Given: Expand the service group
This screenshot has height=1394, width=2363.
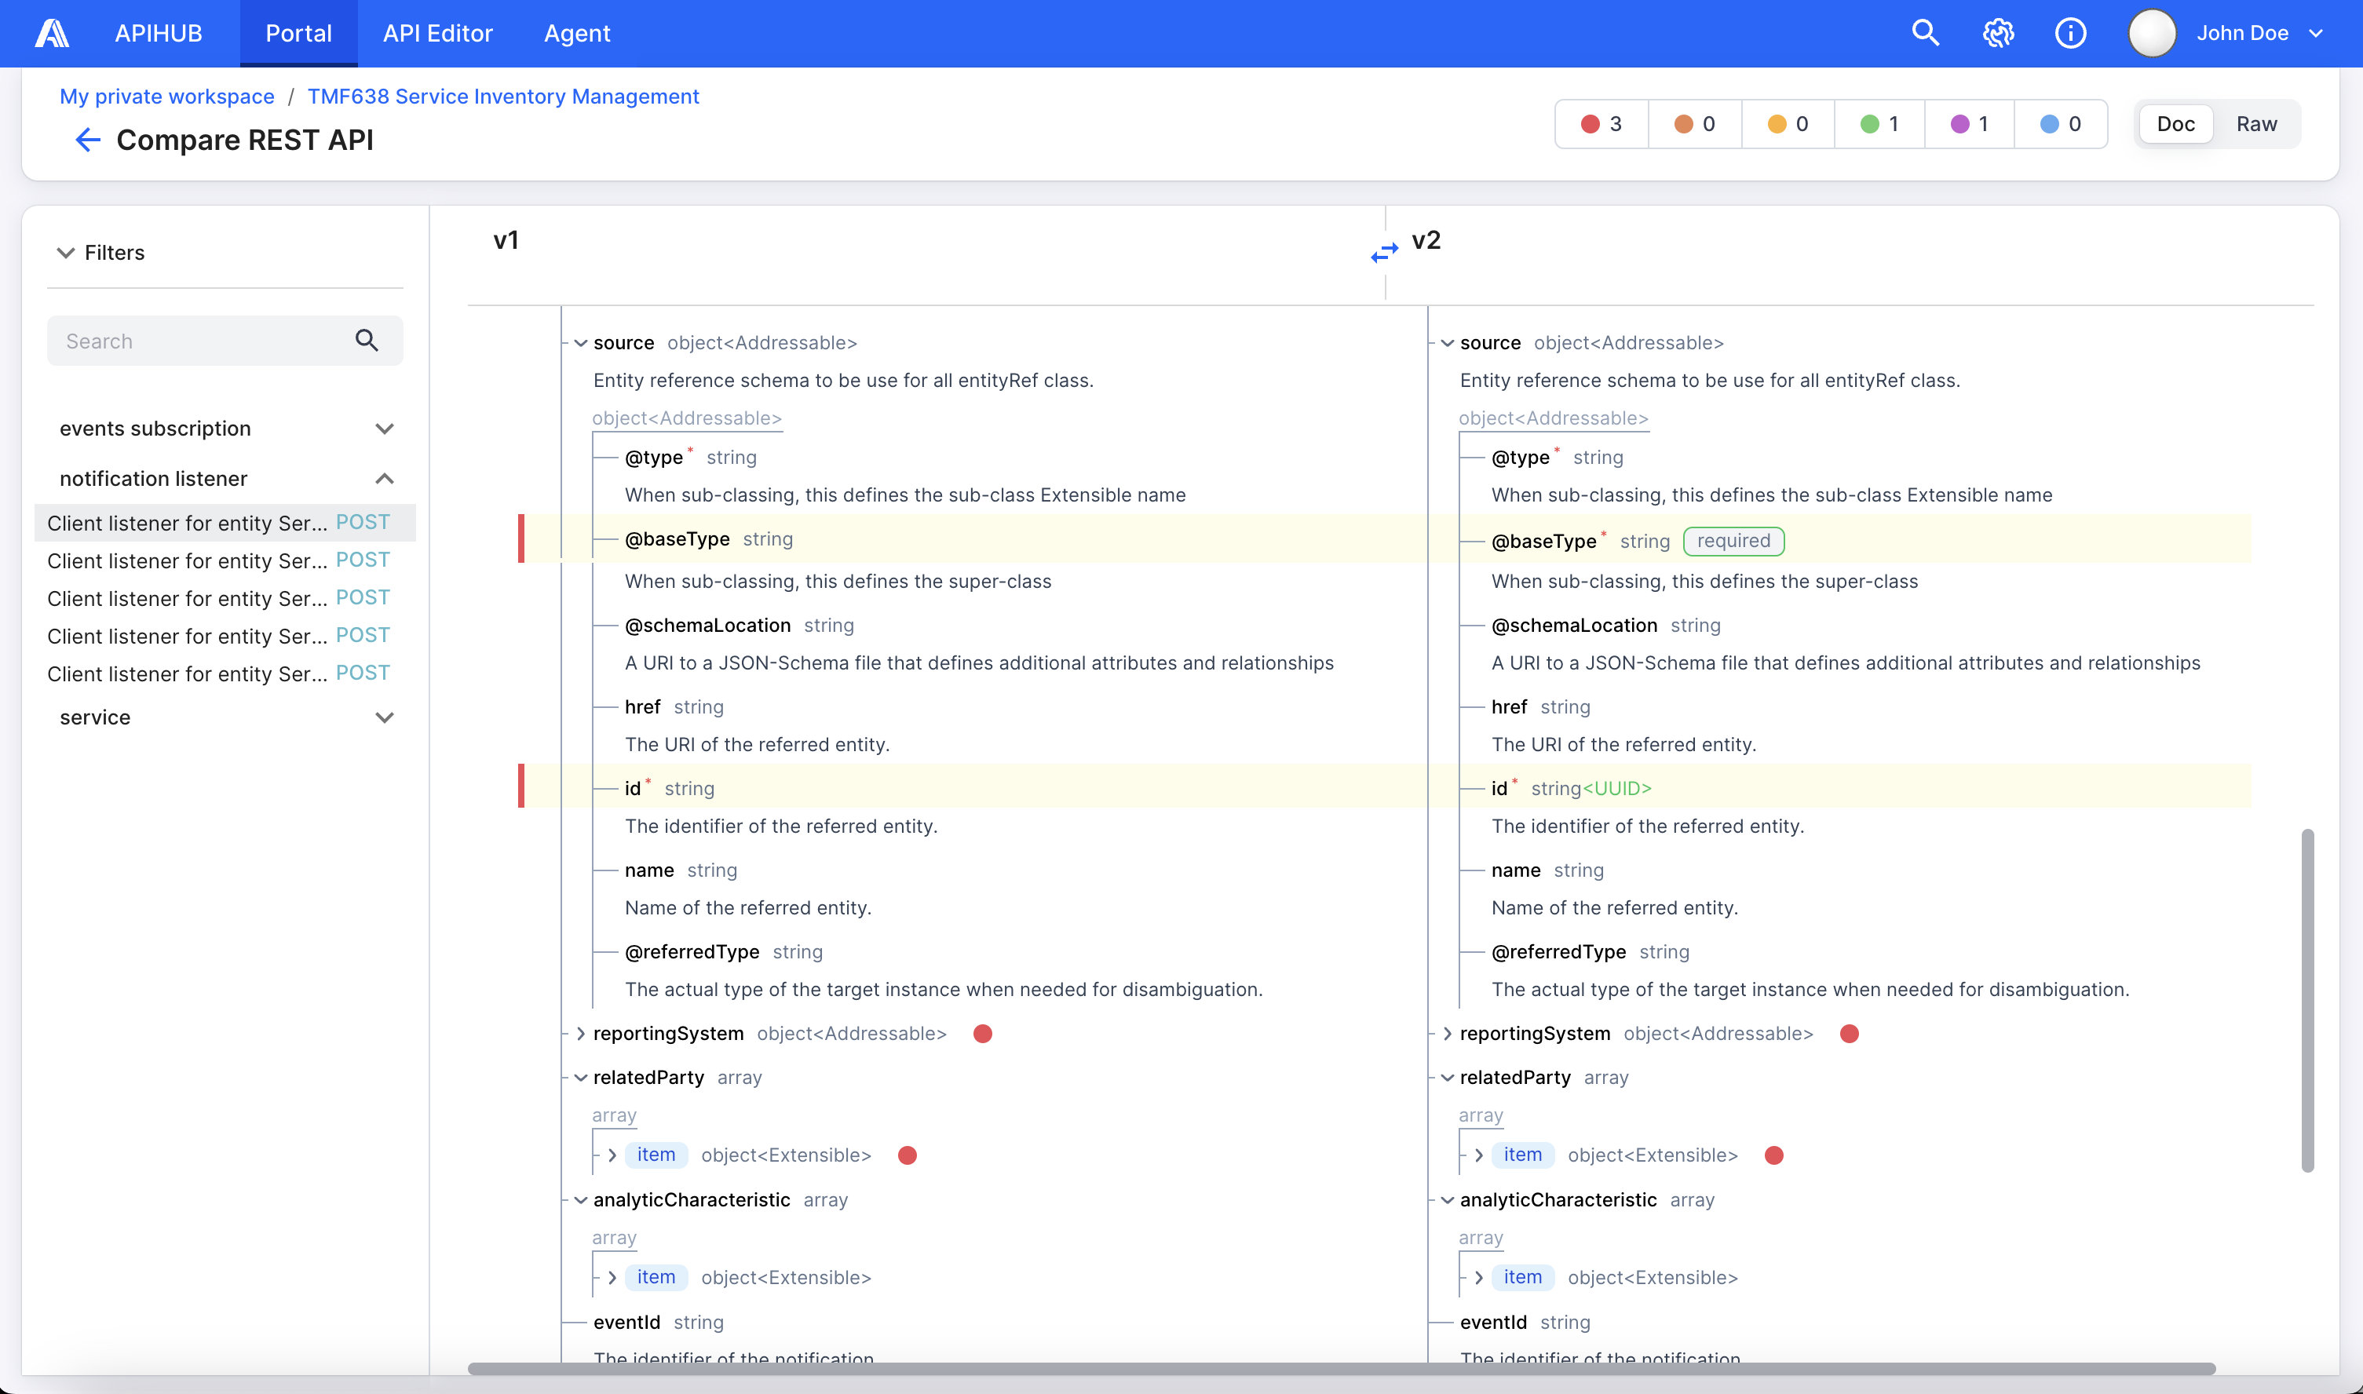Looking at the screenshot, I should pos(384,717).
